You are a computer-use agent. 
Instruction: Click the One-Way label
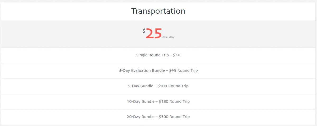tap(168, 37)
